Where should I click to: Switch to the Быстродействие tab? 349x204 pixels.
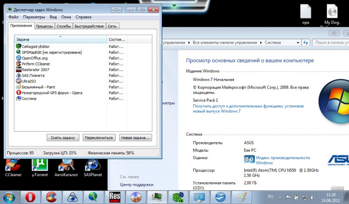point(89,26)
